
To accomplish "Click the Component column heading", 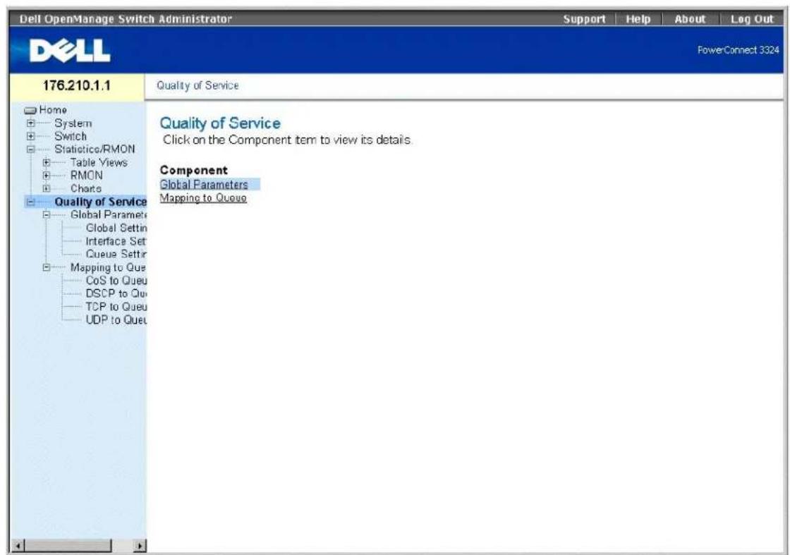I will [x=194, y=170].
